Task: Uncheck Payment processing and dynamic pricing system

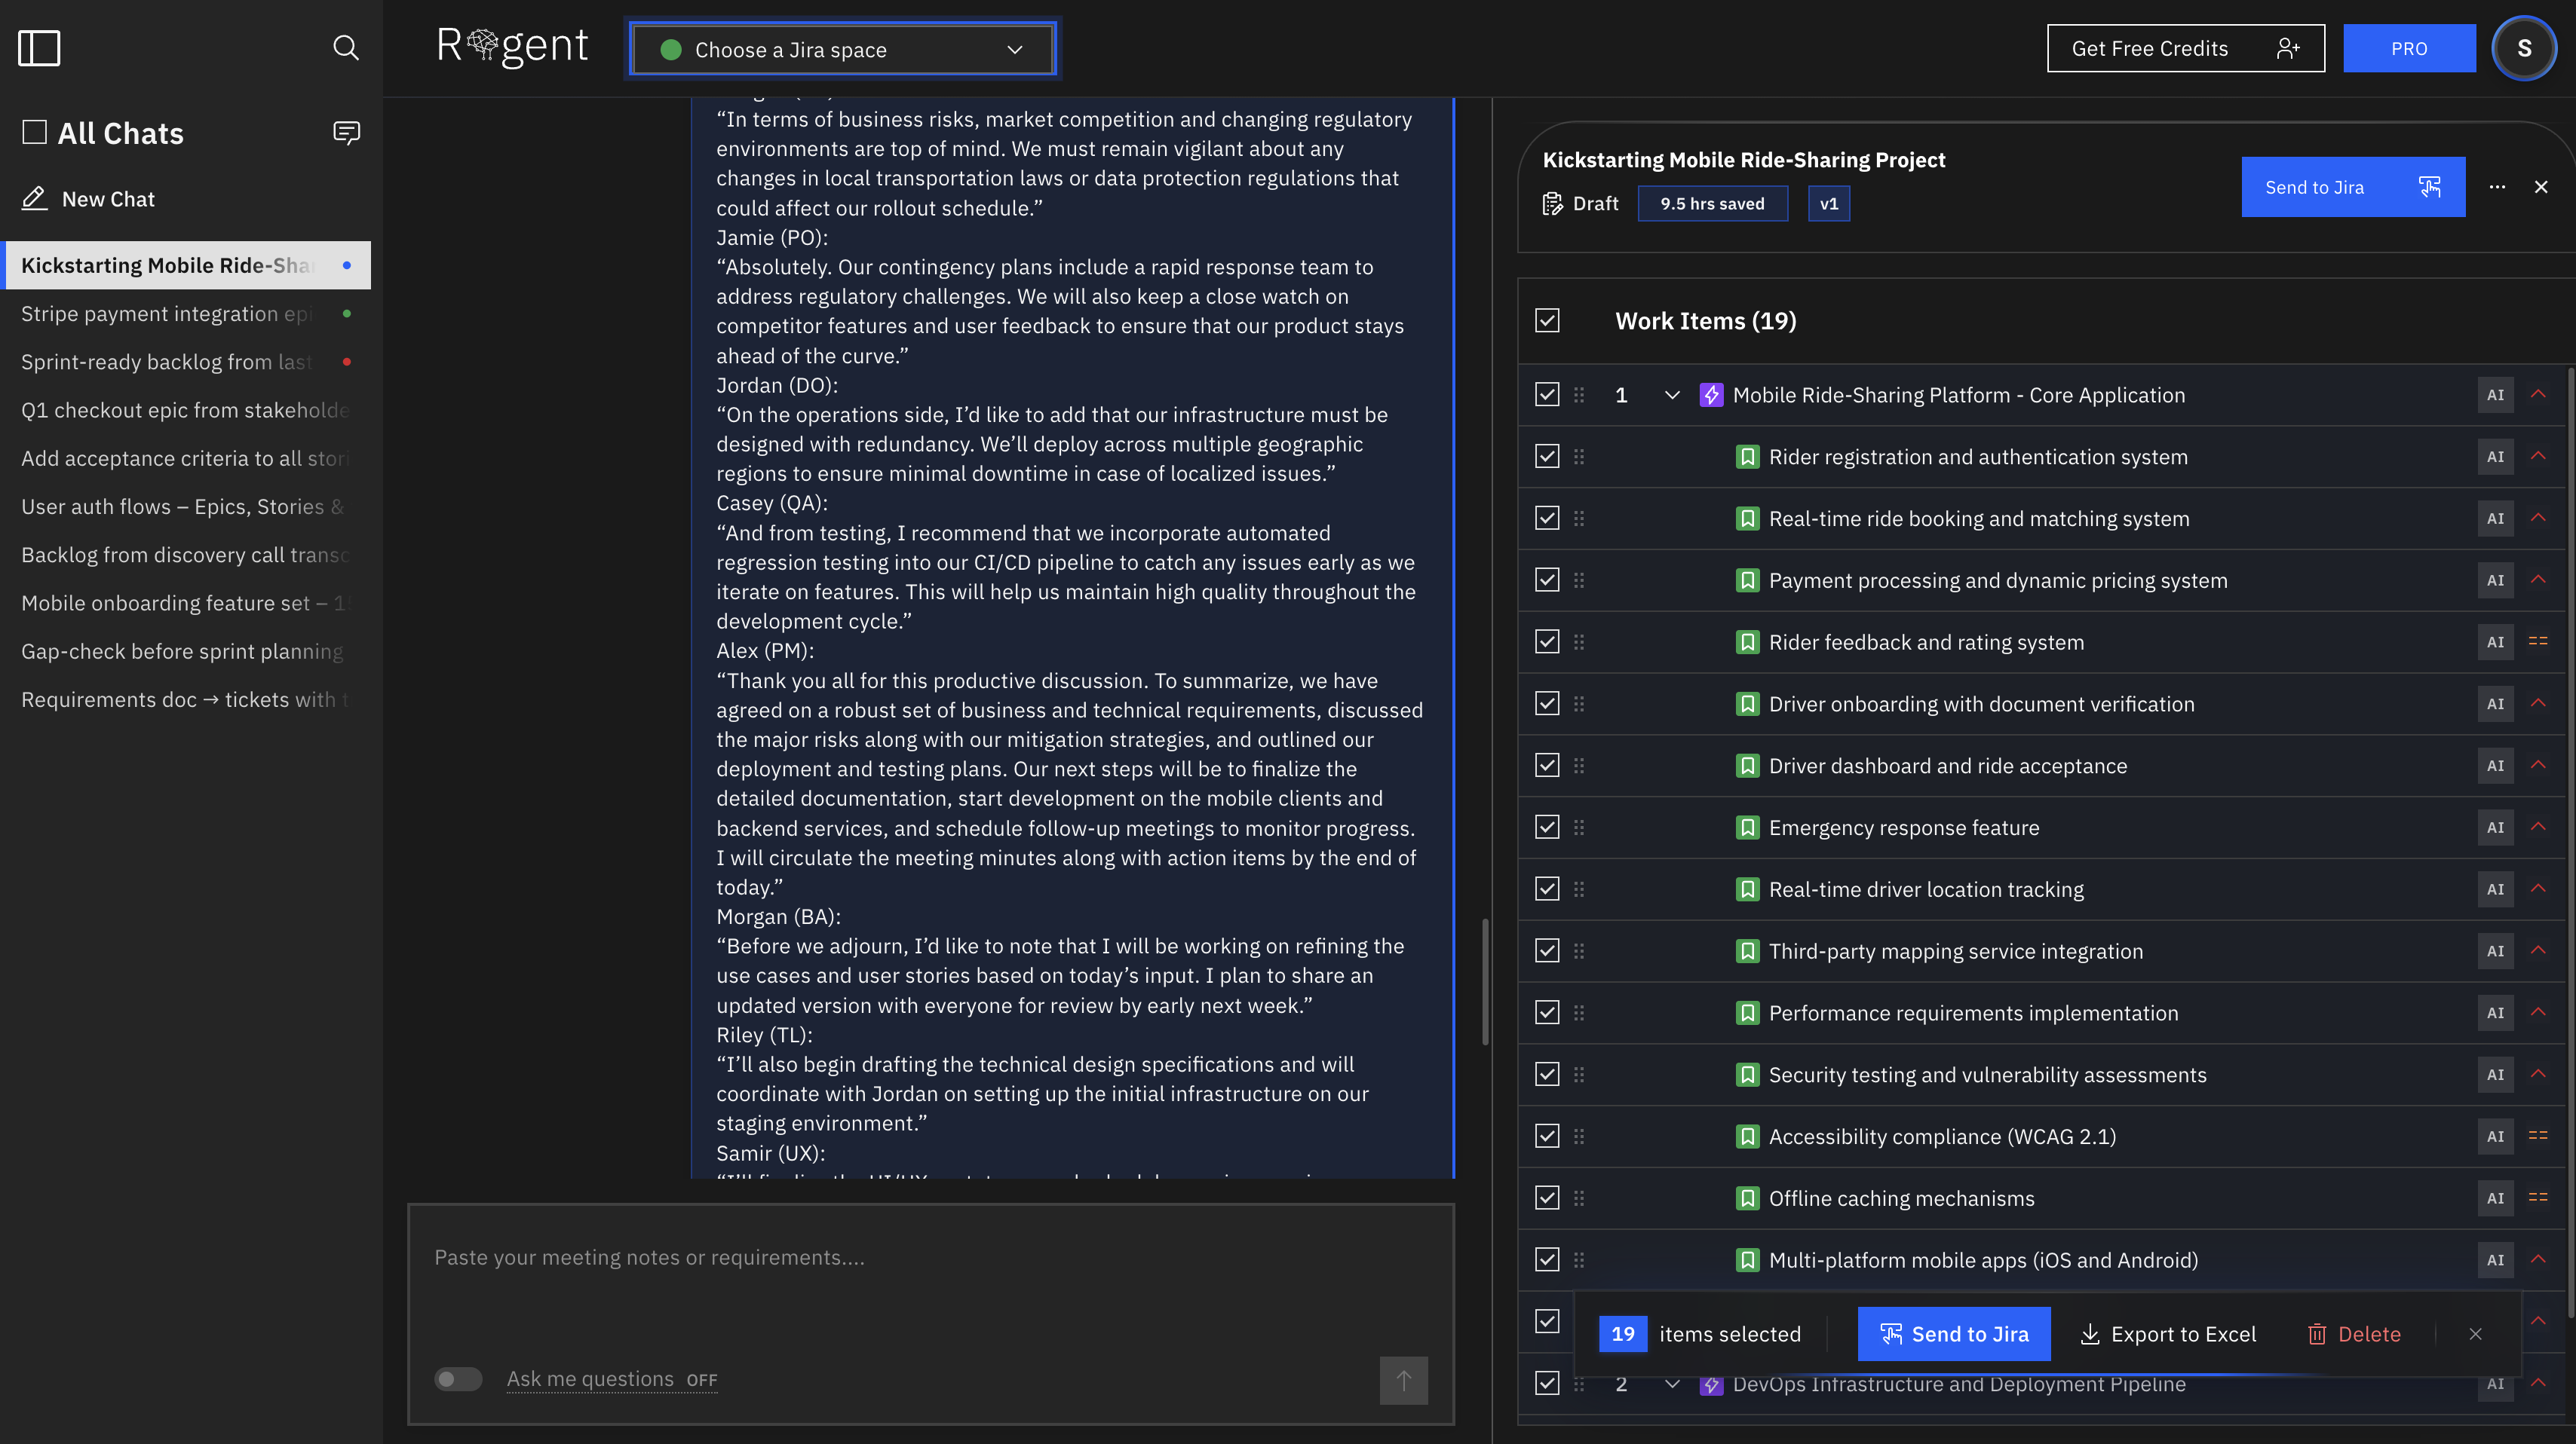Action: [x=1547, y=580]
